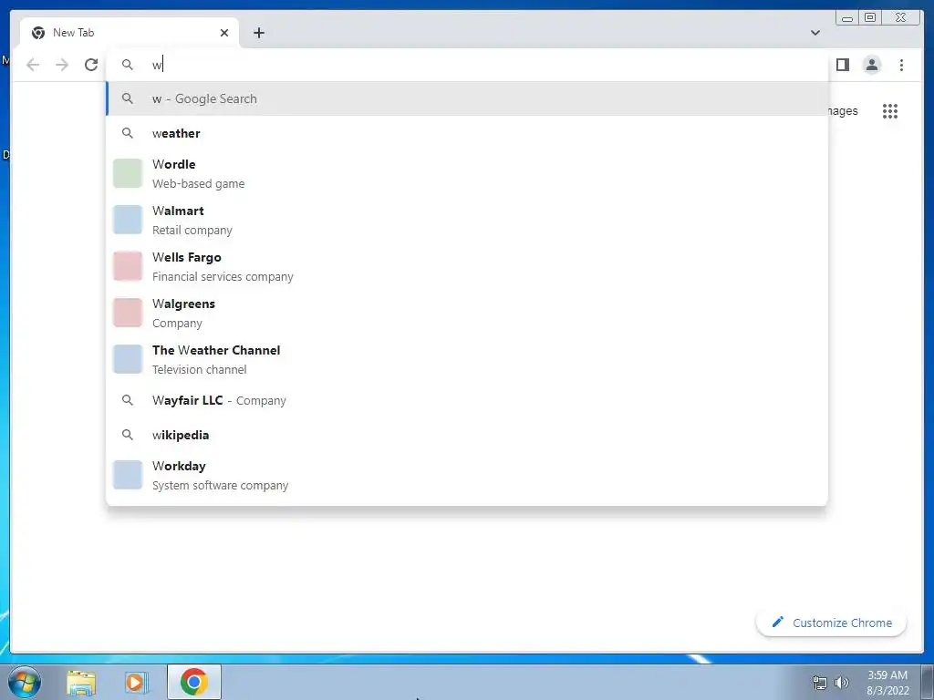
Task: Select the Wayfair LLC suggestion
Action: tap(468, 400)
